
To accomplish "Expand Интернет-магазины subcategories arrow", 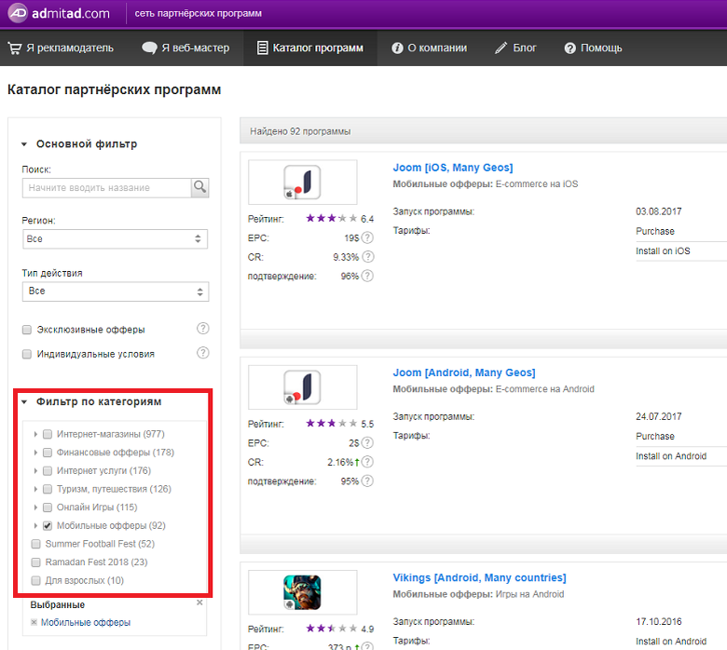I will [35, 434].
